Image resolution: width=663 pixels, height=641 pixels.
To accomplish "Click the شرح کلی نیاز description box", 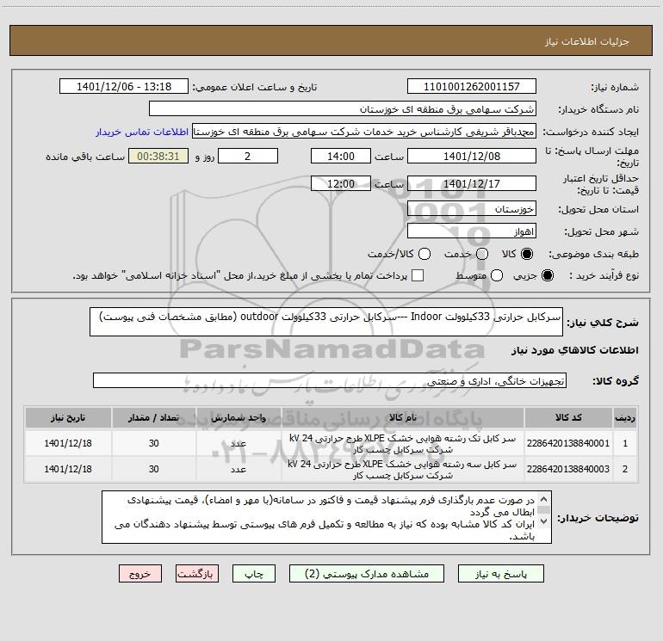I will (326, 322).
